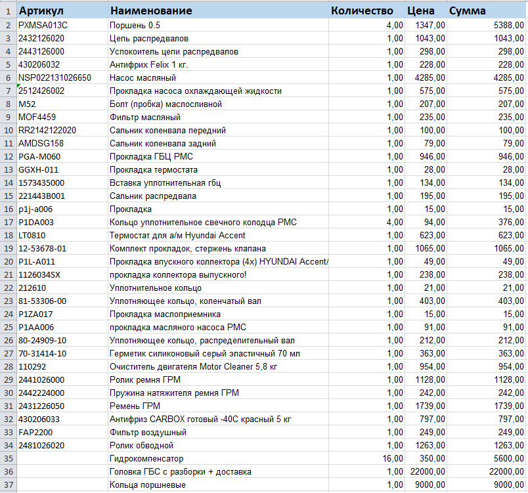Viewport: 528px width, 493px height.
Task: Select cell with article PXMSA013C
Action: (x=62, y=25)
